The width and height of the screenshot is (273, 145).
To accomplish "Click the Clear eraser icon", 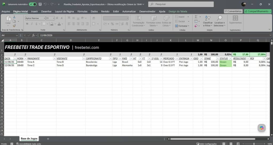I will point(196,26).
